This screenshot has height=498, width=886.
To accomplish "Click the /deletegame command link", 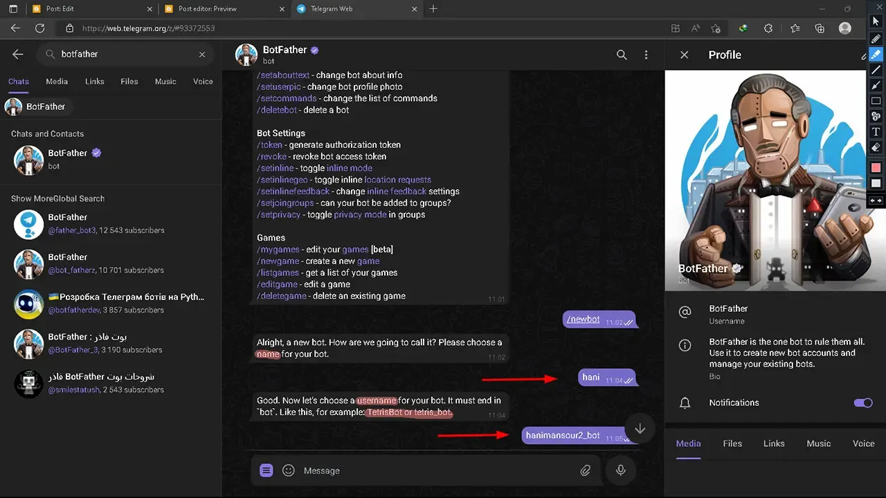I will tap(282, 295).
